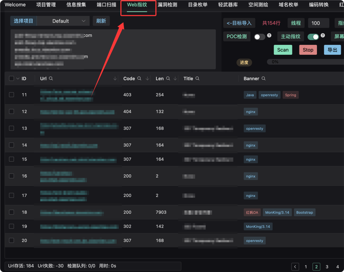Screen dimensions: 344x272
Task: Click the 0% progress bar
Action: 305,62
